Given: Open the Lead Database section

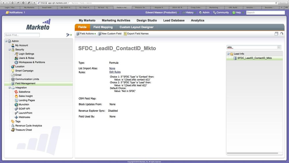Looking at the screenshot, I should pos(174,20).
